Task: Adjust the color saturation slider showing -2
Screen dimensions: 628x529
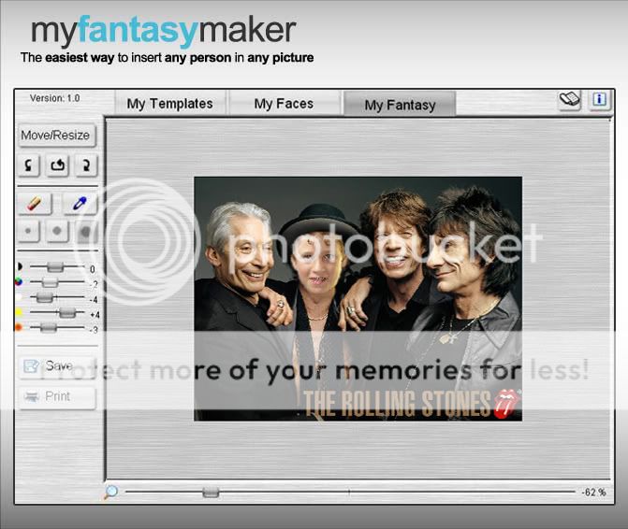Action: pyautogui.click(x=50, y=282)
